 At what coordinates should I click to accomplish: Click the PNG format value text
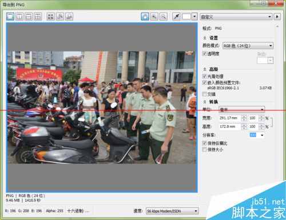[x=218, y=29]
